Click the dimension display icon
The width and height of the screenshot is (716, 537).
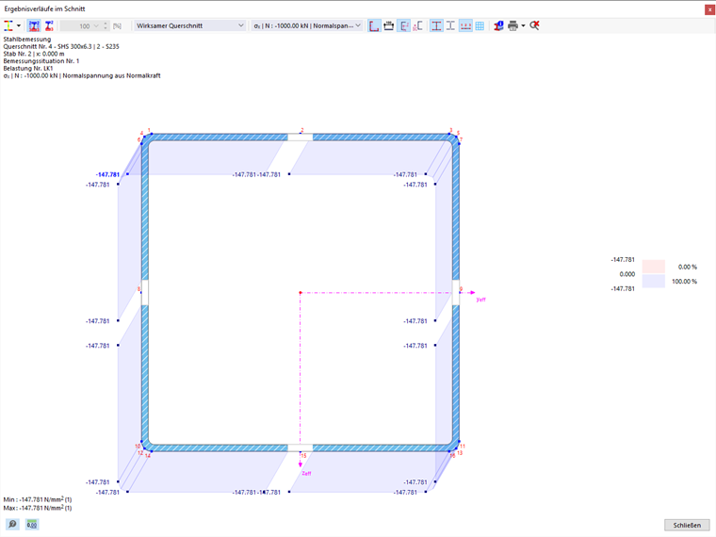(x=388, y=26)
